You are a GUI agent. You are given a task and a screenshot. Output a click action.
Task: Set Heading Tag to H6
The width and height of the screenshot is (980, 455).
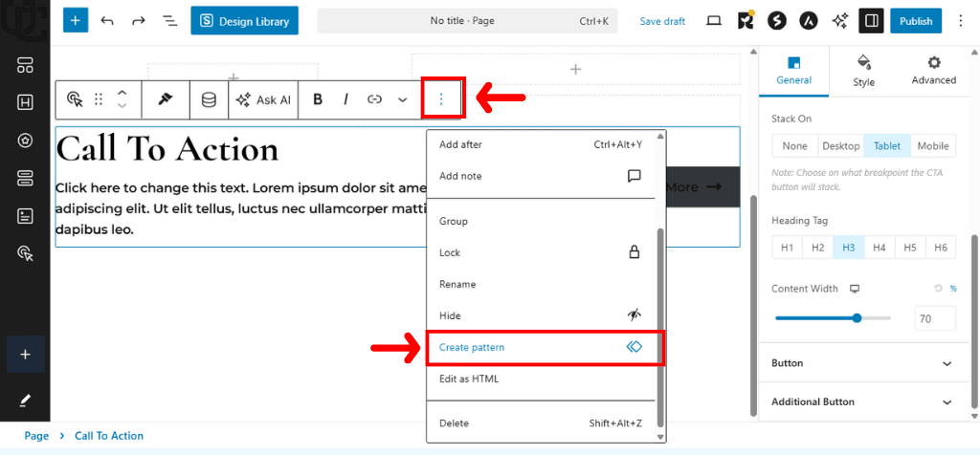[941, 248]
